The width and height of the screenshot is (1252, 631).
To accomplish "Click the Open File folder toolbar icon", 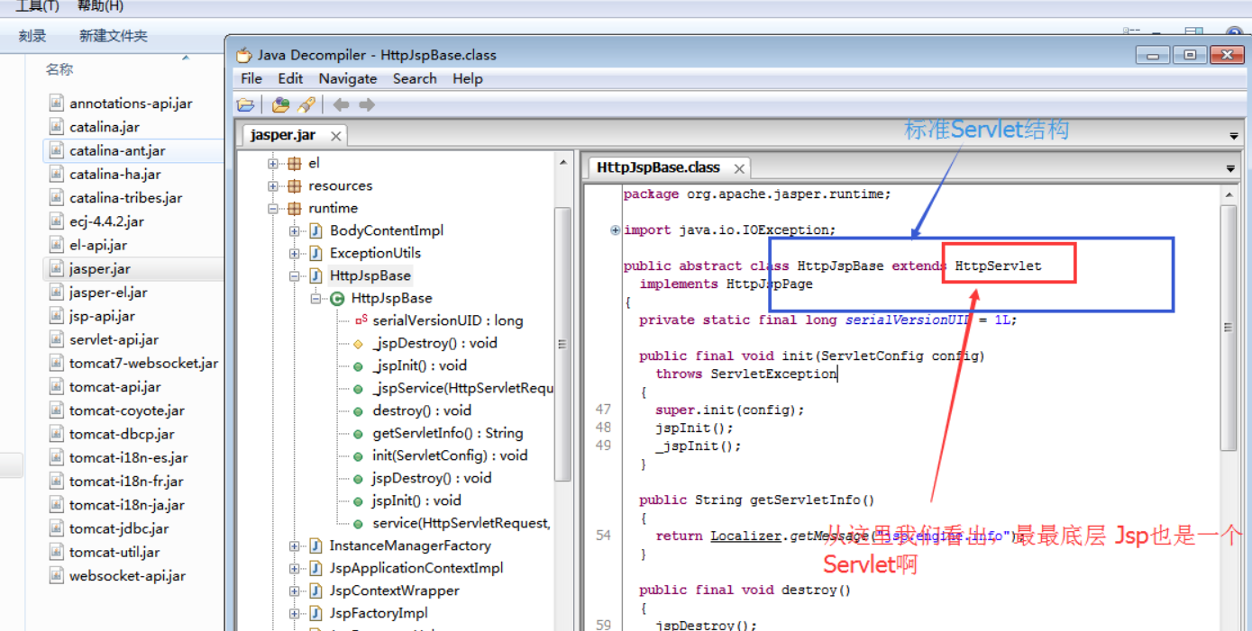I will click(x=245, y=105).
